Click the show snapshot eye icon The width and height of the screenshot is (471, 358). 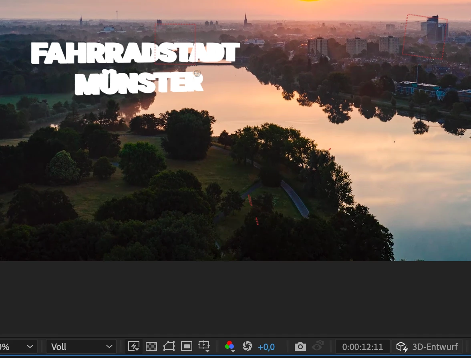(318, 346)
